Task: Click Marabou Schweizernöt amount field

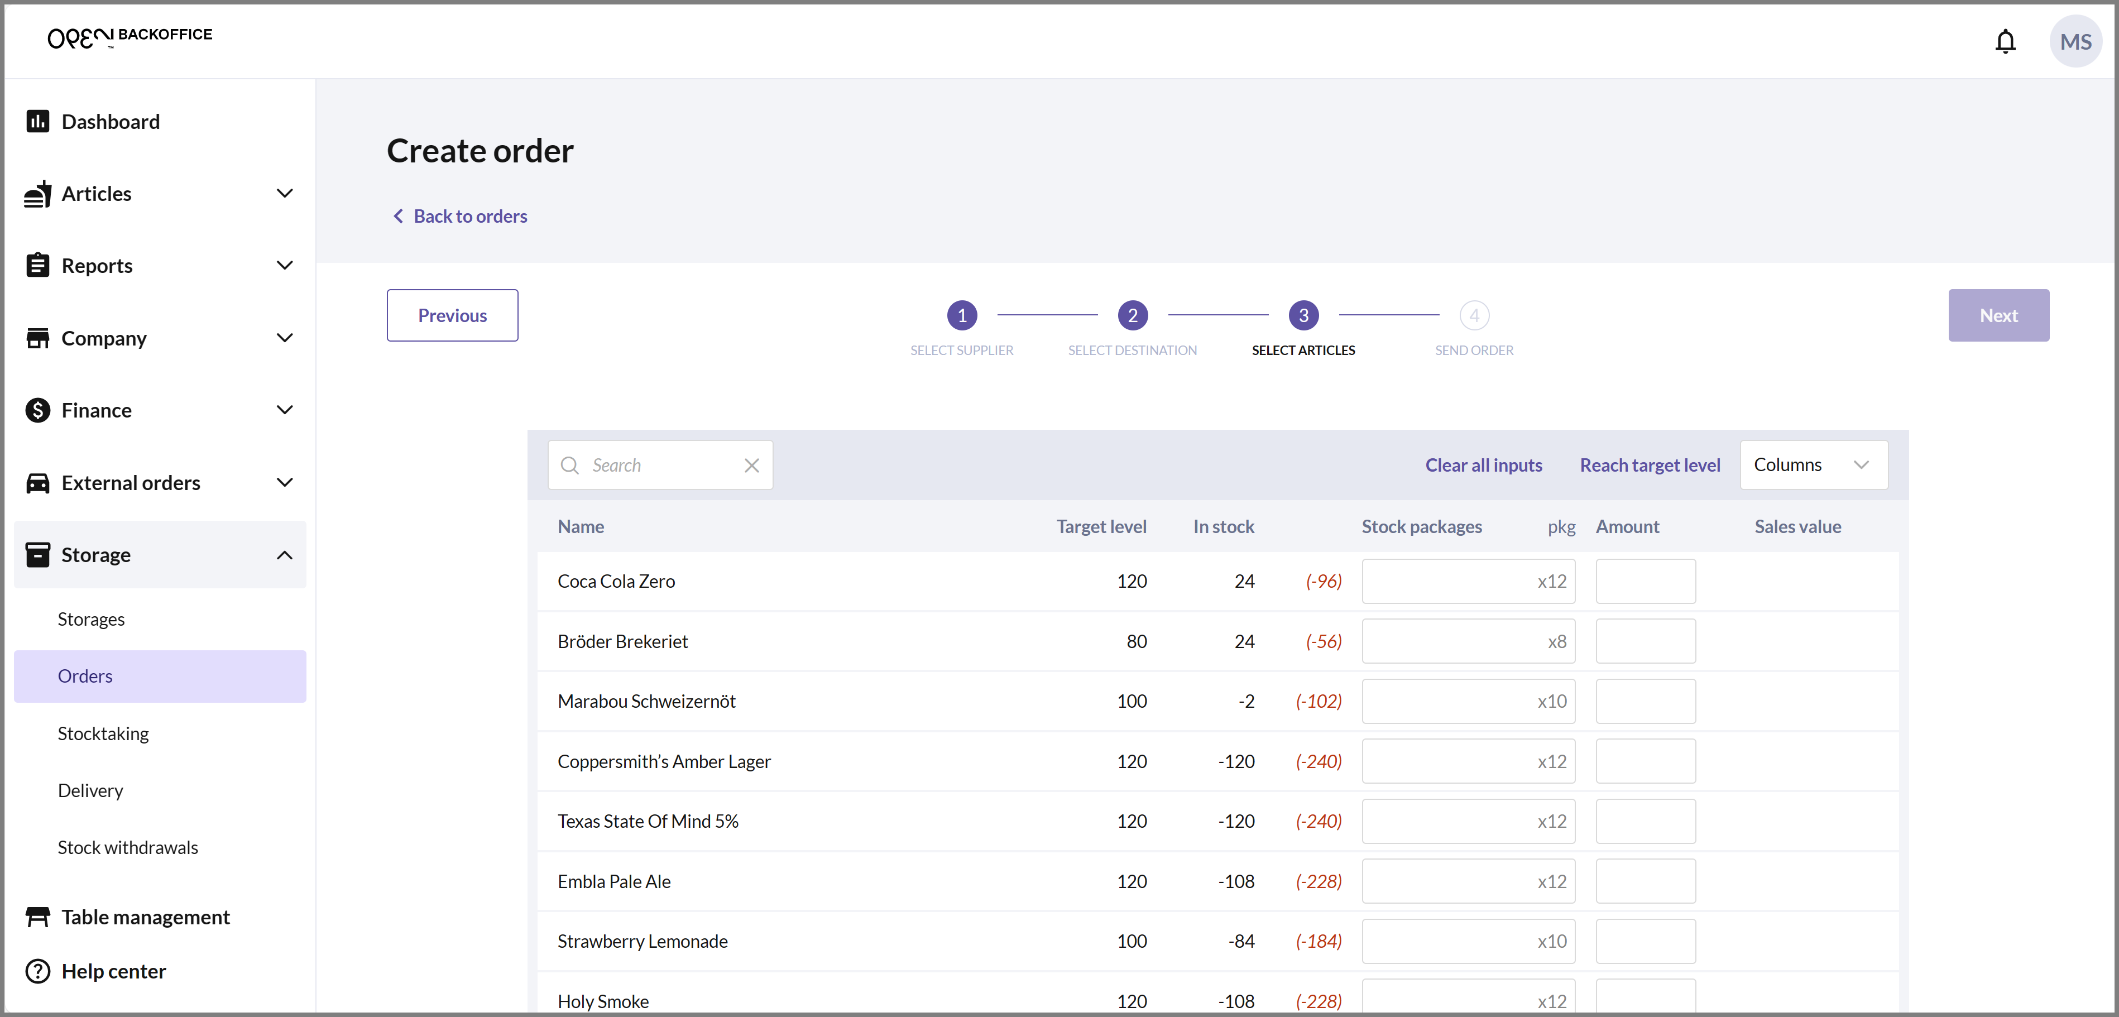Action: tap(1645, 701)
